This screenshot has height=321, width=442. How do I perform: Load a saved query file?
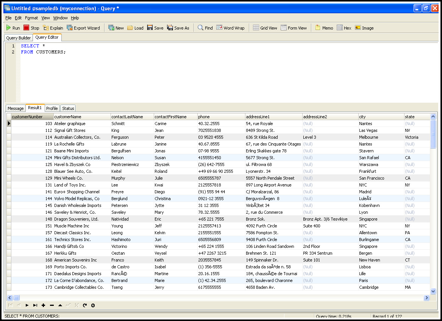click(135, 27)
